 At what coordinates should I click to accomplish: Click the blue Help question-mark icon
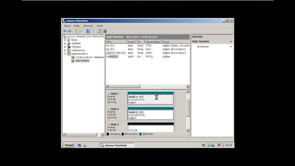point(88,31)
